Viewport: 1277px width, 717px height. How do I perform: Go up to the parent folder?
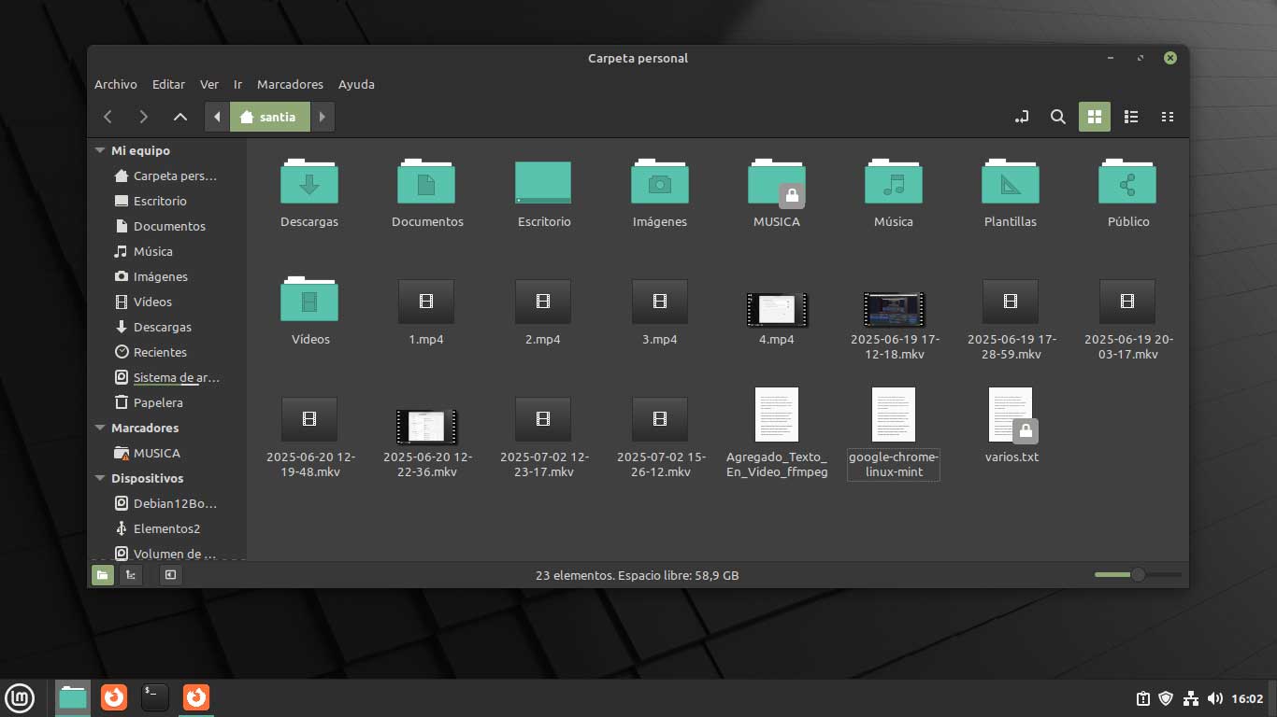180,117
